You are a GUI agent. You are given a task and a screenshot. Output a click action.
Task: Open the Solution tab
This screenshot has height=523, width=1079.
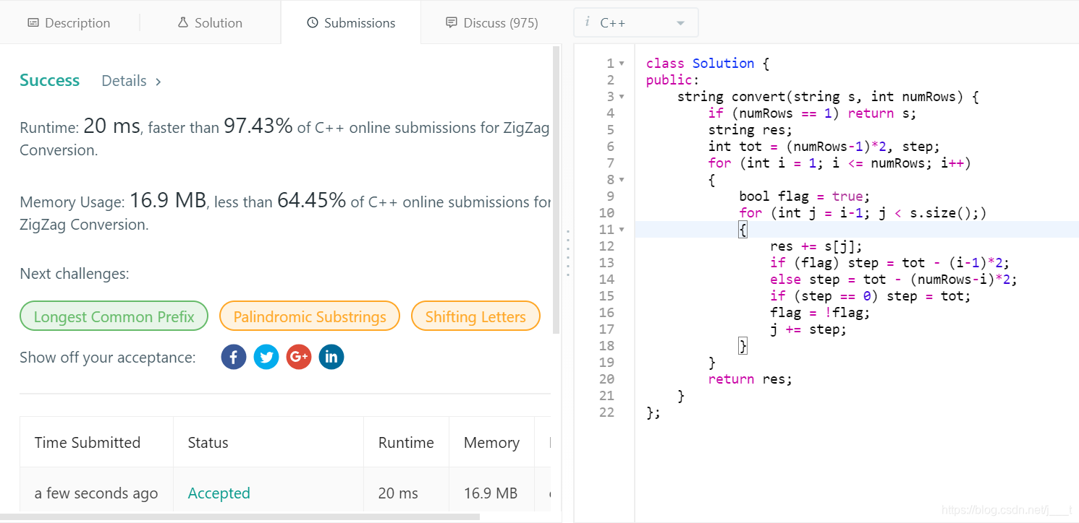(210, 23)
